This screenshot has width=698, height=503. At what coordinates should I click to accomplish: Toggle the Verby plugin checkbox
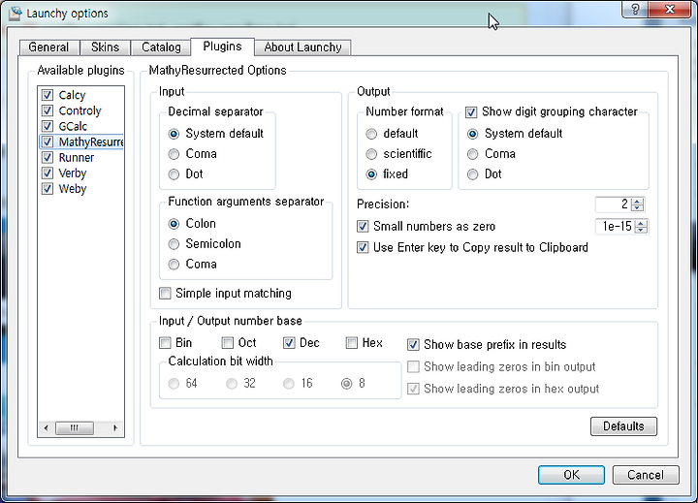(48, 173)
